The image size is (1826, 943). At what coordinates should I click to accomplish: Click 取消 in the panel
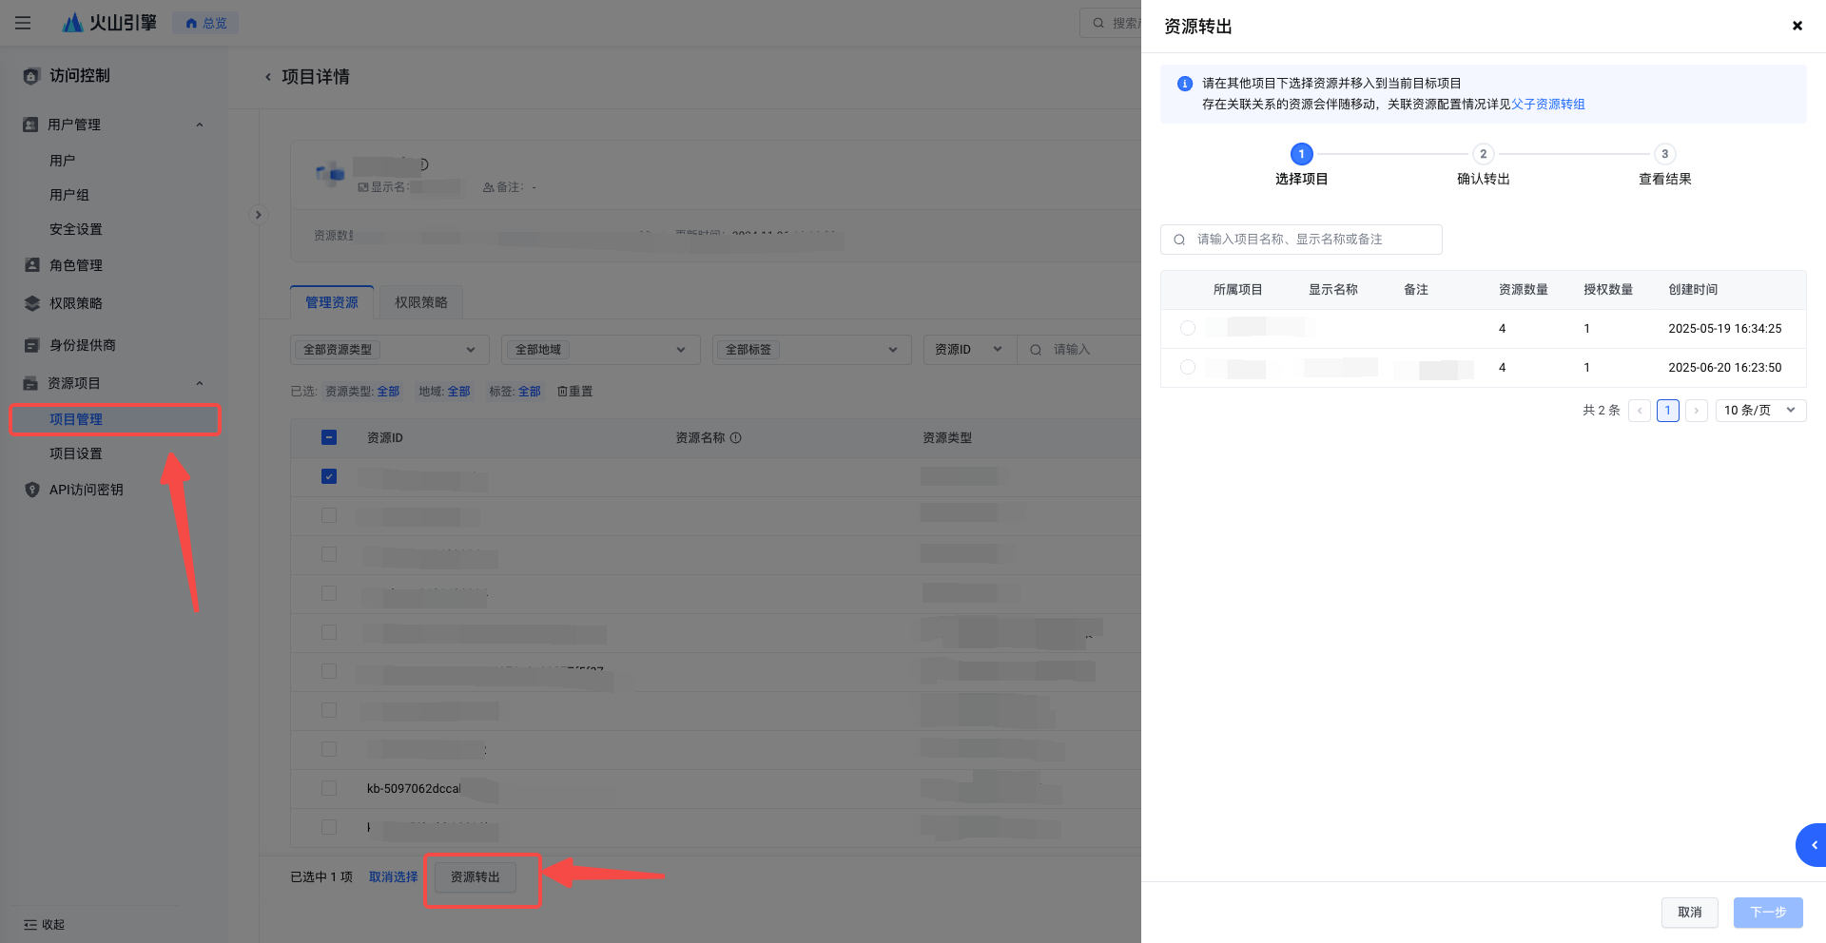1689,913
